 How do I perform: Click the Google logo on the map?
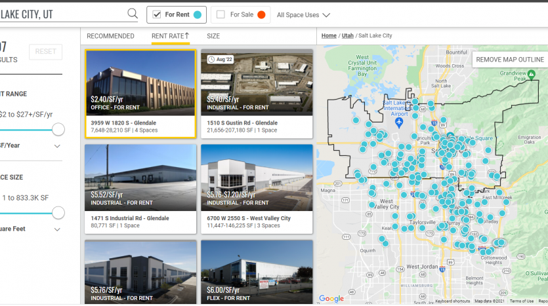pyautogui.click(x=331, y=299)
